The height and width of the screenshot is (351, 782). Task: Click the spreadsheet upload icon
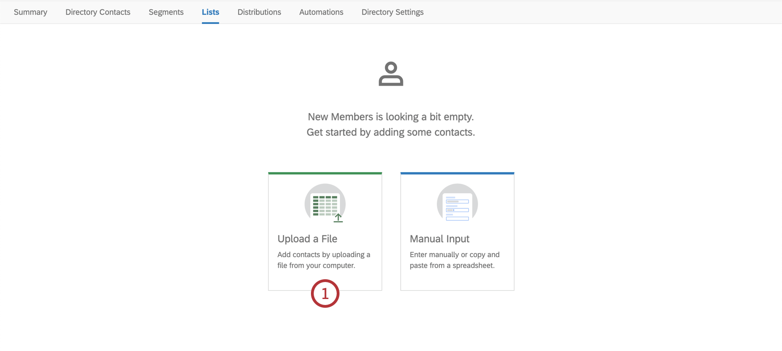point(325,204)
